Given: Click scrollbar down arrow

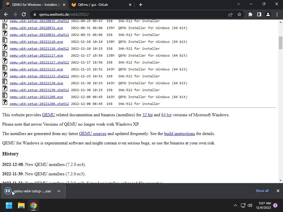Looking at the screenshot, I should click(281, 181).
